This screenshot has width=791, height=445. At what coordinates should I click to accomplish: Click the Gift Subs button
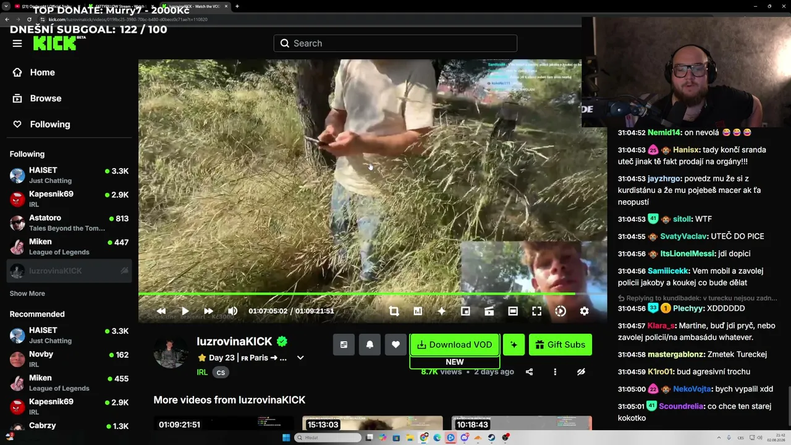coord(560,345)
